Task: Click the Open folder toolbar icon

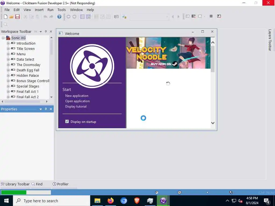Action: point(11,17)
